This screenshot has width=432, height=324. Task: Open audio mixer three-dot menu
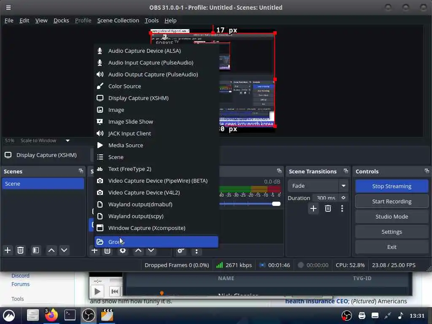(x=197, y=251)
